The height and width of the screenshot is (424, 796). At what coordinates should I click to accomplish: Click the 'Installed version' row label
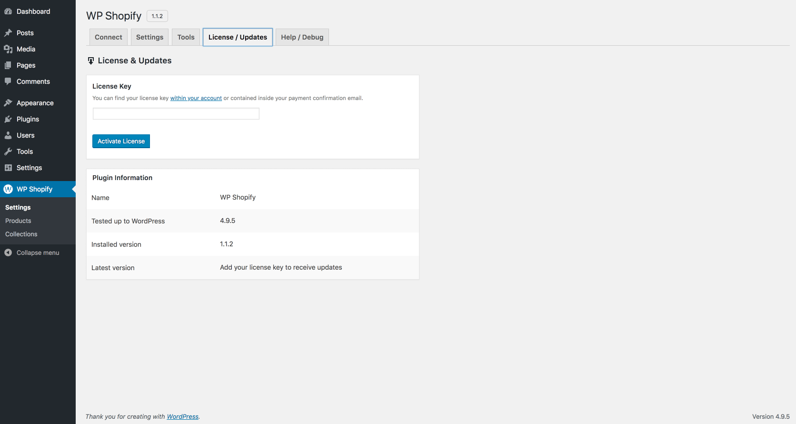(116, 244)
